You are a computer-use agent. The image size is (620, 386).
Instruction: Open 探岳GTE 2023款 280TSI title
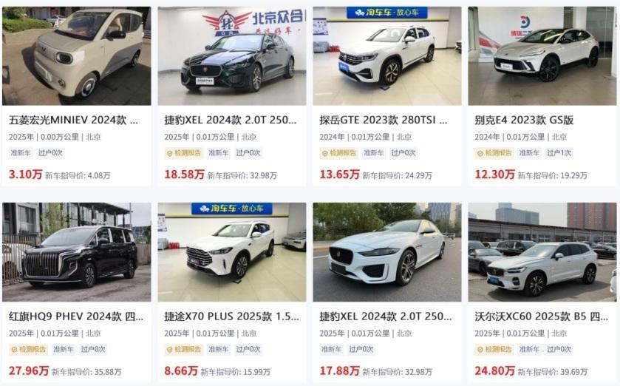384,120
